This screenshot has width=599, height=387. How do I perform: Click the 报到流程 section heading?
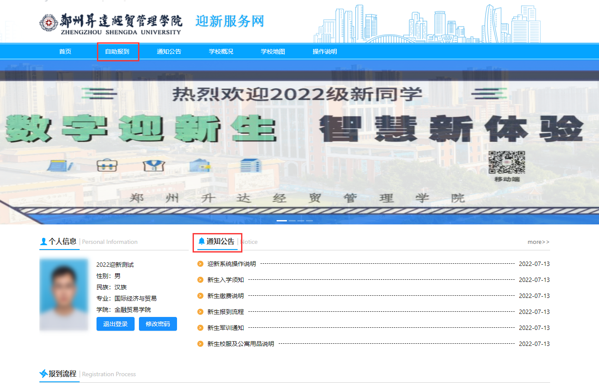point(62,374)
